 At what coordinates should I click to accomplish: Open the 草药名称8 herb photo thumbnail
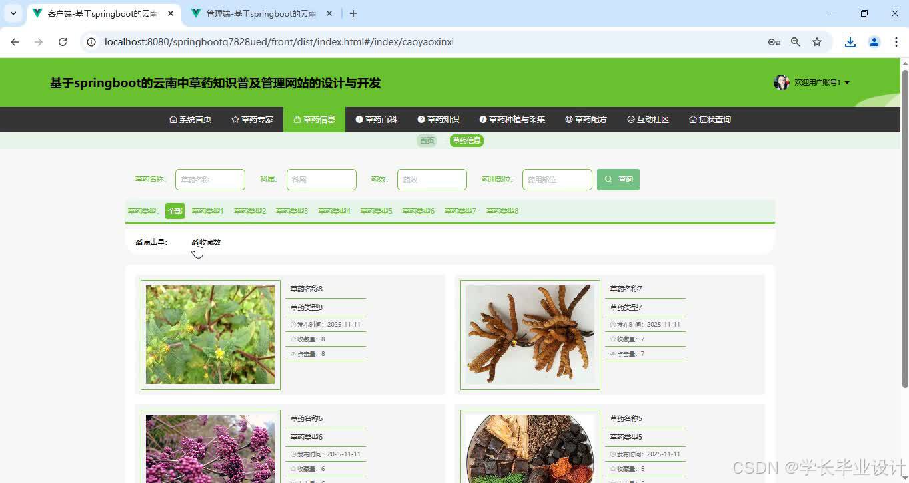[211, 335]
